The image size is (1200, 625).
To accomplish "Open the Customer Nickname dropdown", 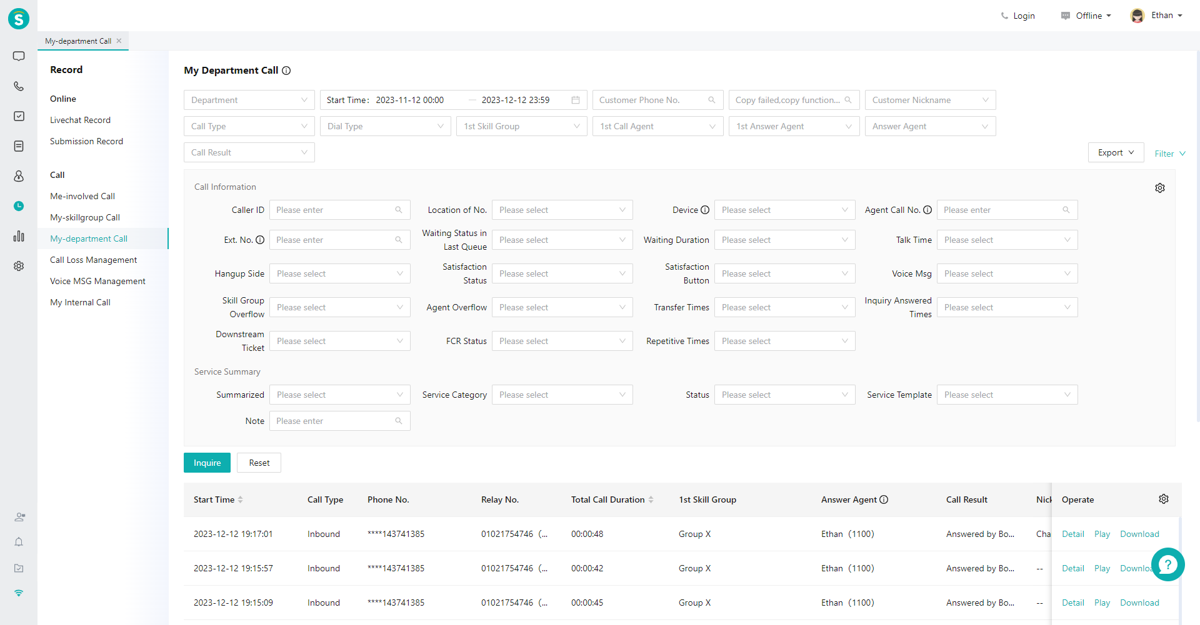I will pos(931,100).
